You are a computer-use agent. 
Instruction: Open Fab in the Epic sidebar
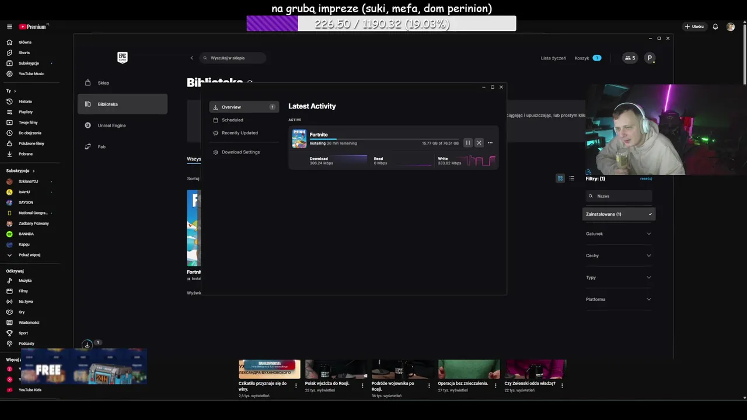pyautogui.click(x=123, y=146)
